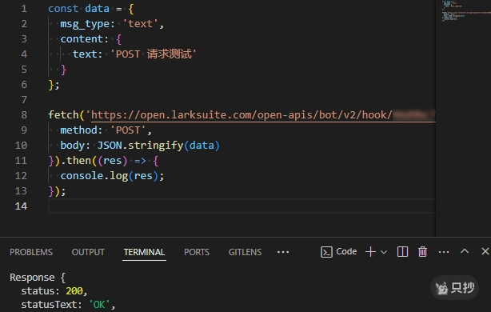Switch to the OUTPUT tab

(x=88, y=252)
